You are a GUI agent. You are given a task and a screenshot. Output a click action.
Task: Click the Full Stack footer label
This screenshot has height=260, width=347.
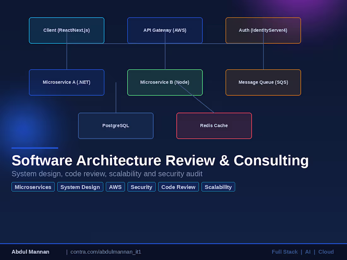pyautogui.click(x=285, y=252)
